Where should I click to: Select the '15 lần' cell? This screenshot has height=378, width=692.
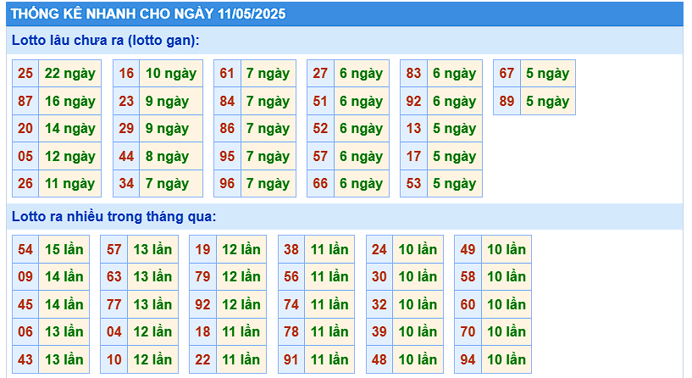(64, 249)
